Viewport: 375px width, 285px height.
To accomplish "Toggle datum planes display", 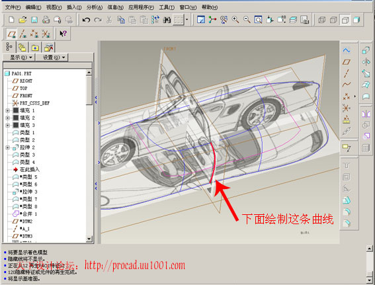I will (11, 34).
